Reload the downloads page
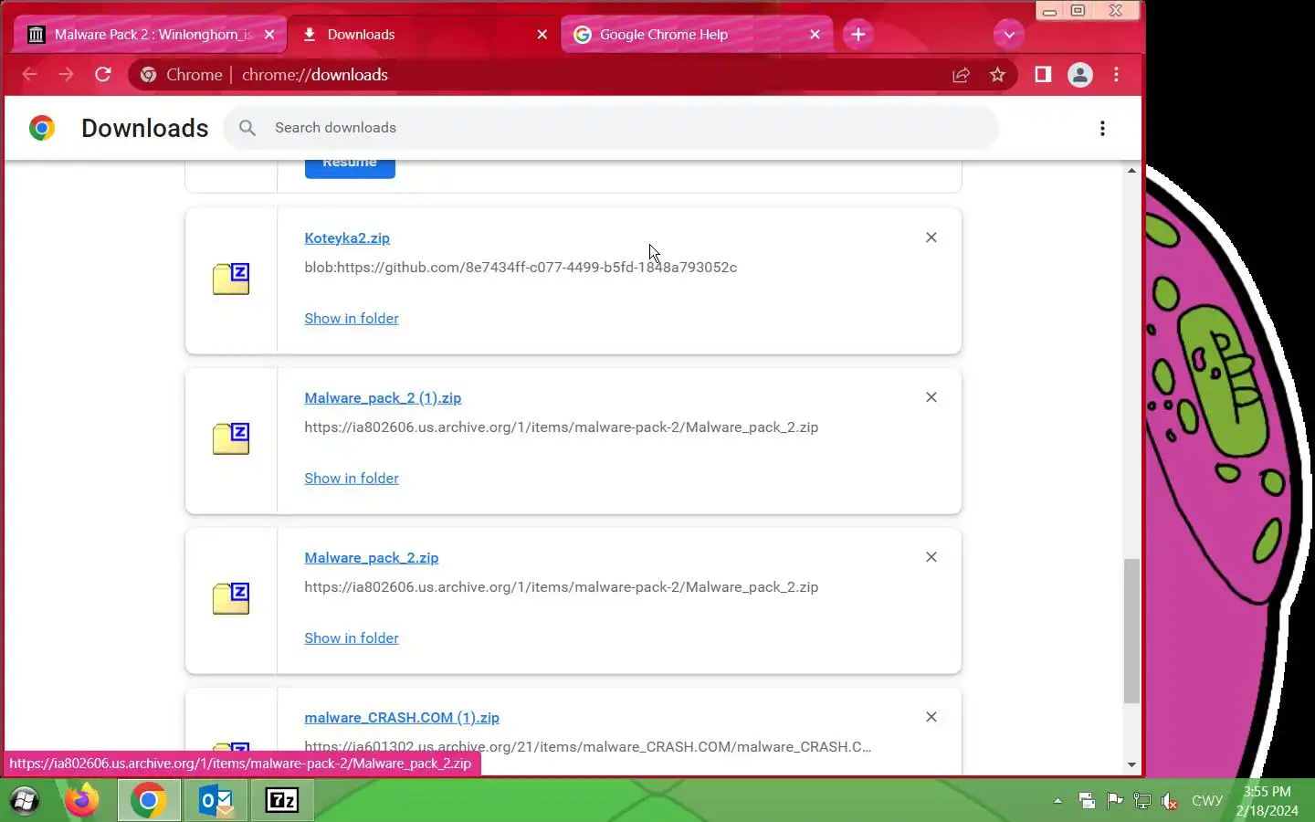 tap(103, 75)
